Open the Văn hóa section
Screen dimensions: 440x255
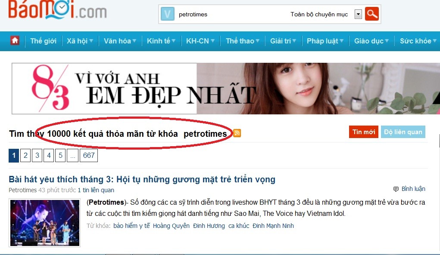[x=117, y=41]
